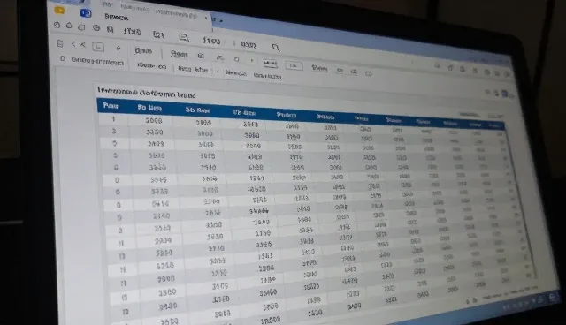
Task: Toggle the round radio button at the third toolbar row's left
Action: 63,58
